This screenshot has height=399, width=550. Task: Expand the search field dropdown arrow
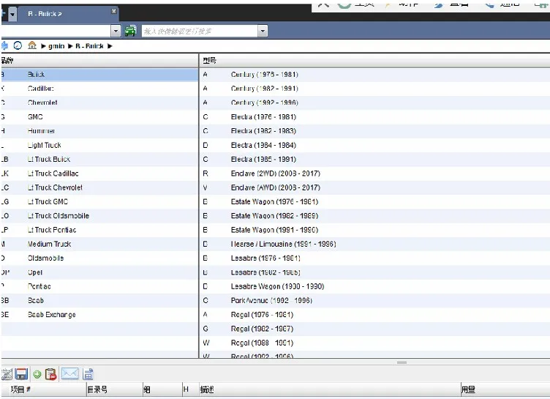coord(263,31)
